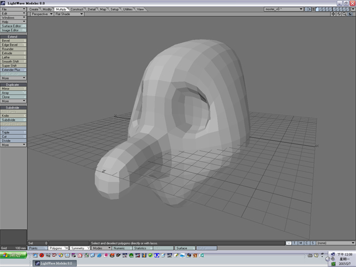Toggle the W weight map button
Screen dimensions: 356x267
tap(289, 243)
